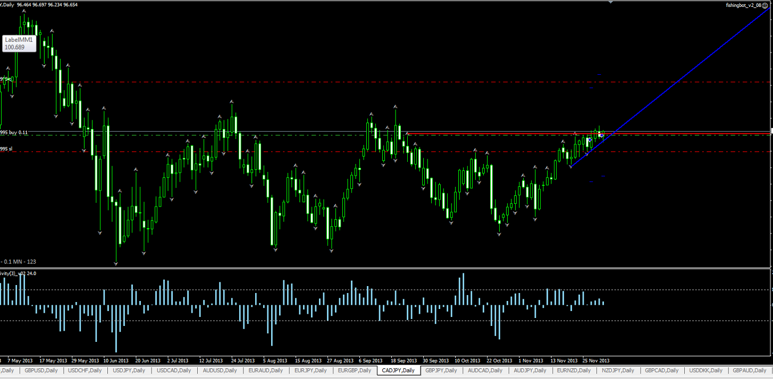Click the 7 May 2013 date label
The height and width of the screenshot is (379, 773).
click(x=21, y=359)
